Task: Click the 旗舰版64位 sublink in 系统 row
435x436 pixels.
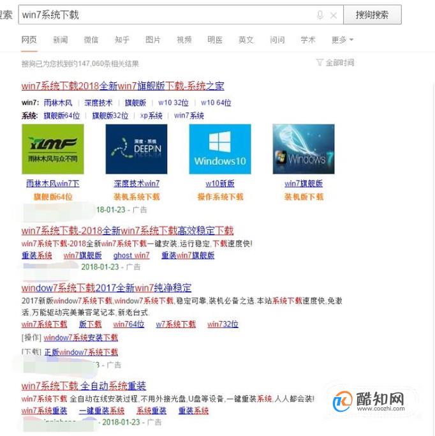Action: click(62, 116)
